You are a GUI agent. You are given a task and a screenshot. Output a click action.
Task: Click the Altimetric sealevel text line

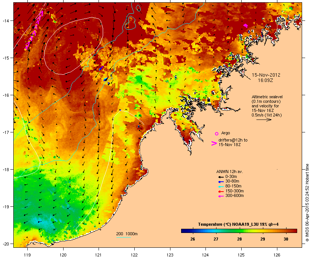click(267, 97)
